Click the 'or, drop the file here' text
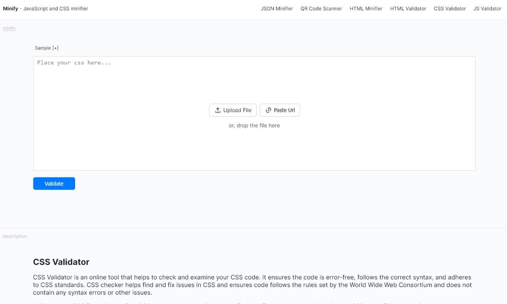507x304 pixels. click(254, 125)
